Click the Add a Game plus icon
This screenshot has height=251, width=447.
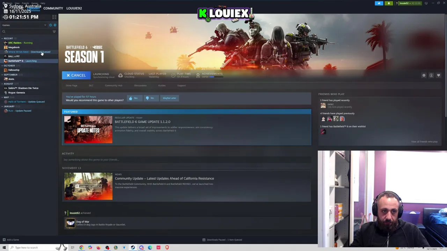pos(4,240)
